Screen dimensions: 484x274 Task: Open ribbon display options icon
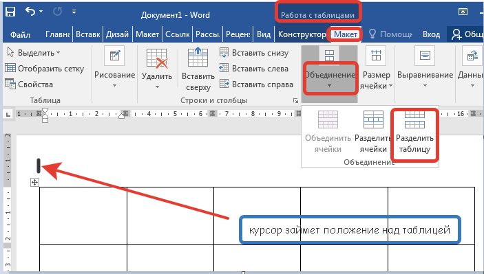pos(463,12)
